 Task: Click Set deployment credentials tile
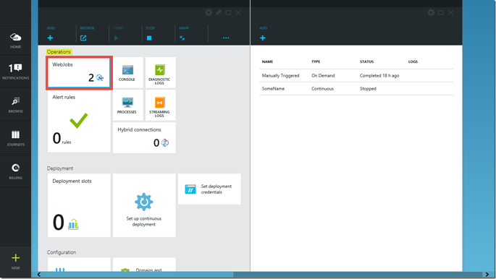209,189
